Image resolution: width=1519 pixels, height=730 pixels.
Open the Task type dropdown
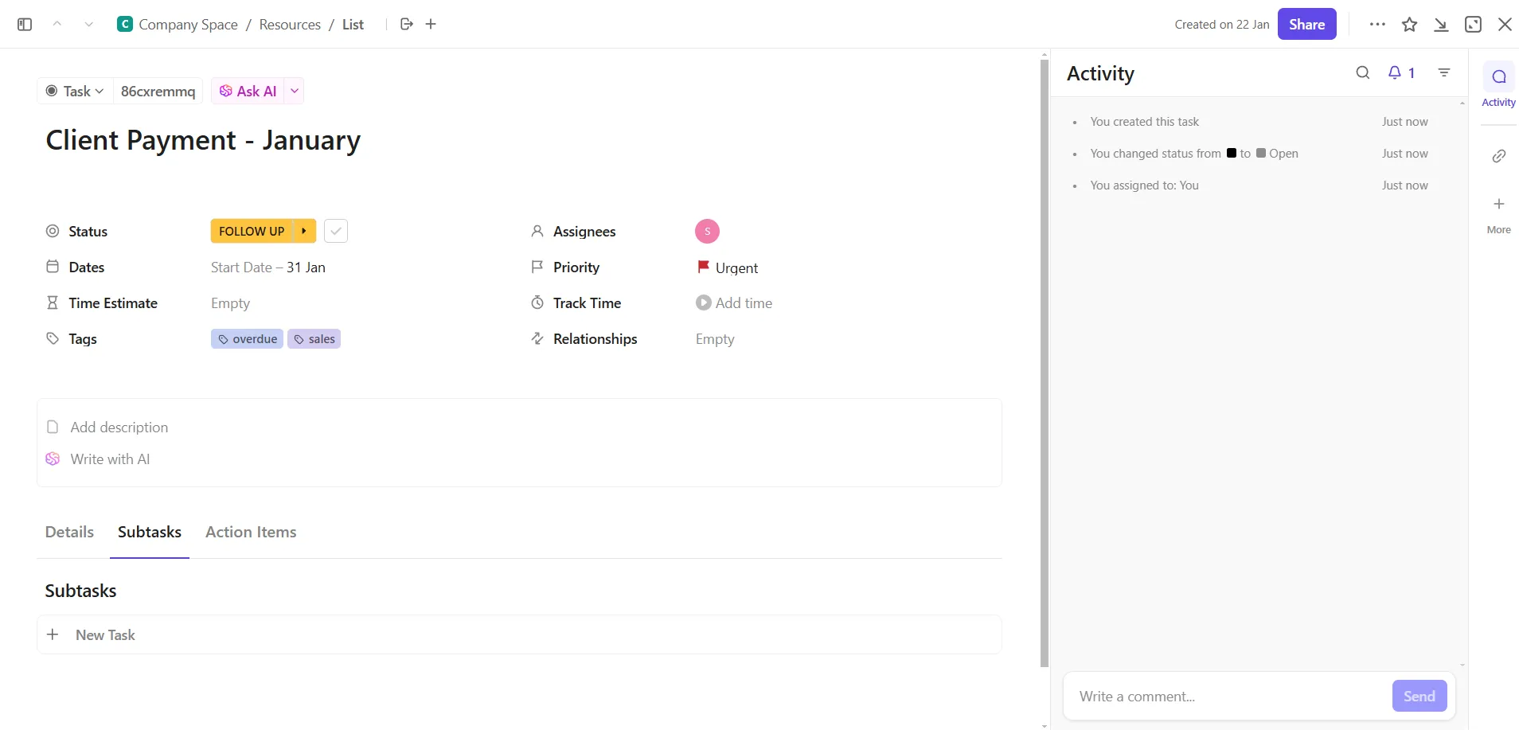[76, 91]
